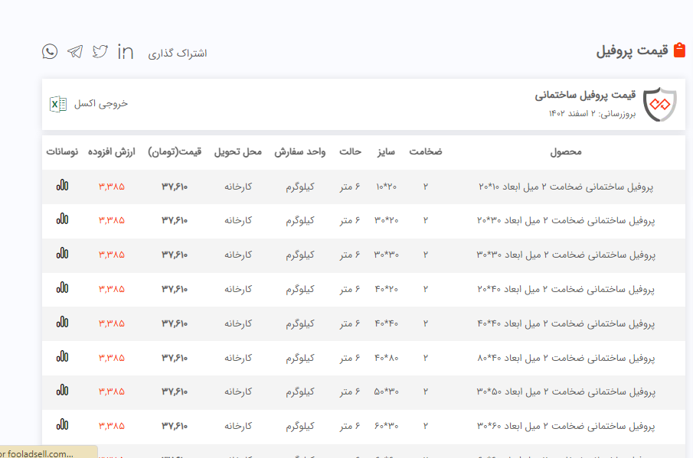
Task: Click the خروجی اکسل export link
Action: 101,104
